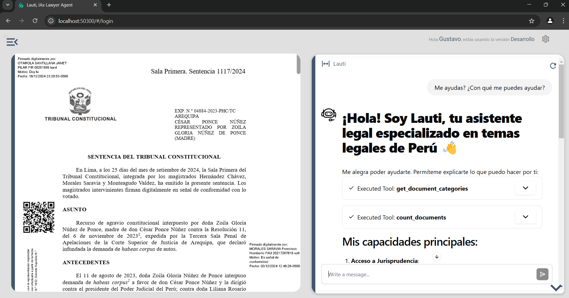Collapse the sidebar menu icon
The height and width of the screenshot is (298, 569).
(x=12, y=42)
